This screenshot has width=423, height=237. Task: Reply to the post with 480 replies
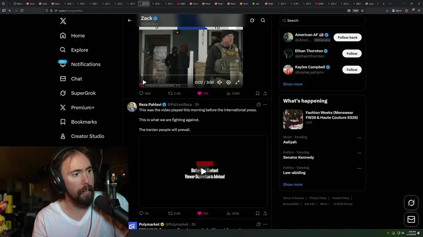pyautogui.click(x=145, y=93)
